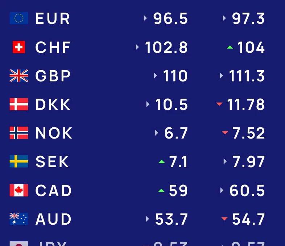Click the Swiss flag icon
285x246 pixels.
(19, 47)
